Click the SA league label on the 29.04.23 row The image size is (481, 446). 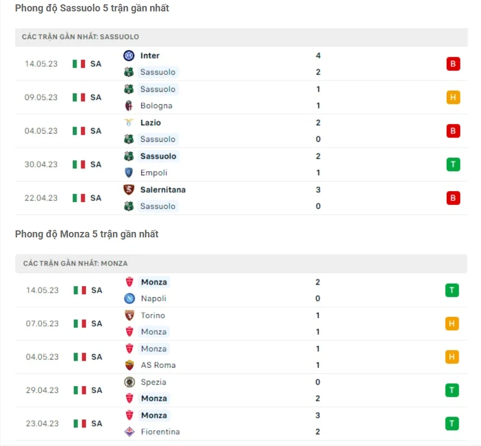pos(97,390)
